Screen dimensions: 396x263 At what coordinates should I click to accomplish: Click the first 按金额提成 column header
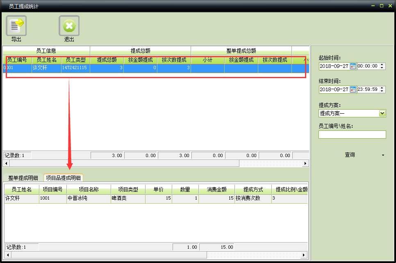[141, 60]
